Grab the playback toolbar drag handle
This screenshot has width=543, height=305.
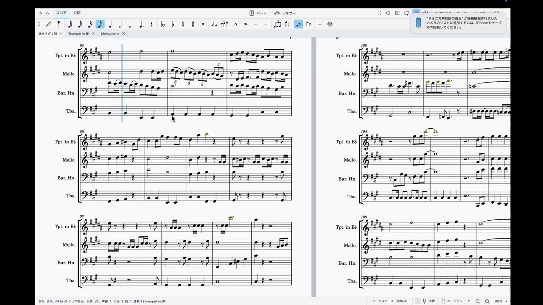380,13
